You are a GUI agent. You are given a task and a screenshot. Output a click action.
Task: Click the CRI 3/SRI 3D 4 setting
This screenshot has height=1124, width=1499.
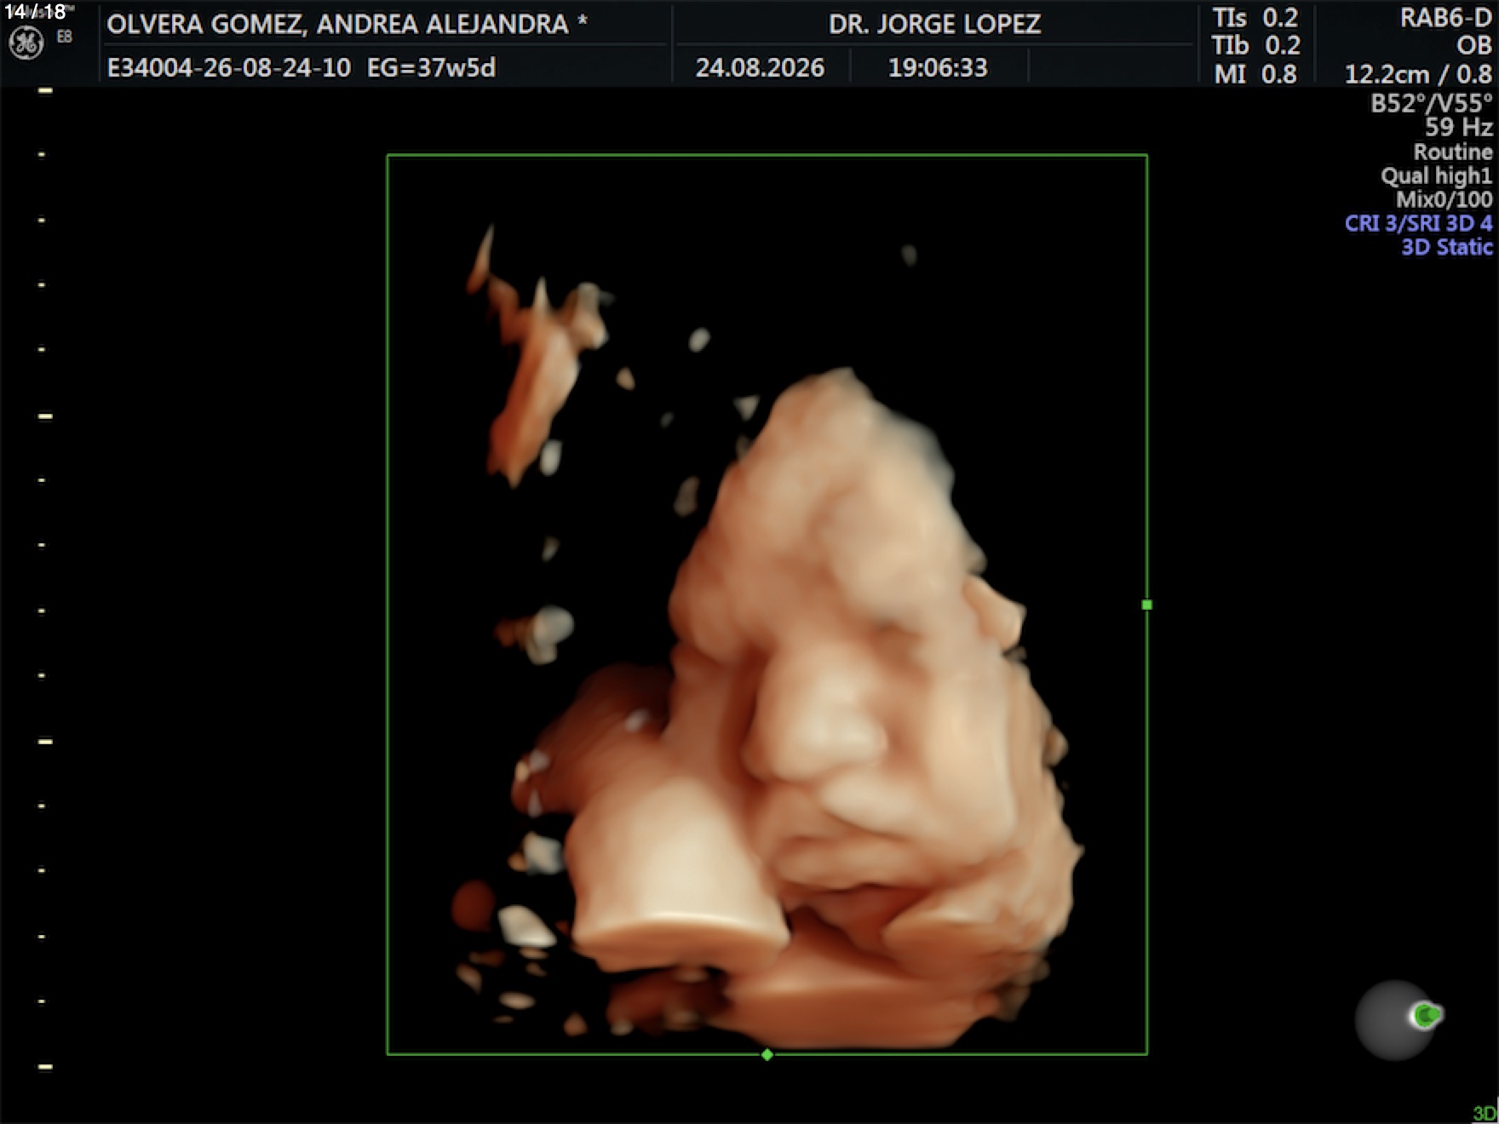tap(1418, 224)
